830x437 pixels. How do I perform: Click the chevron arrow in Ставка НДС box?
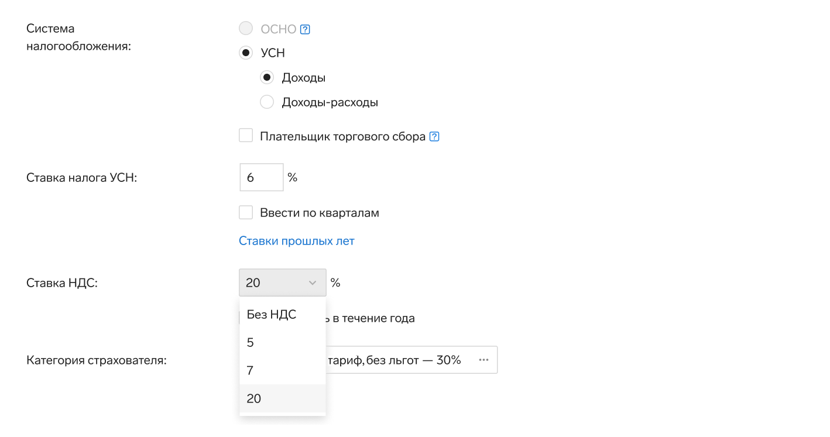(312, 283)
